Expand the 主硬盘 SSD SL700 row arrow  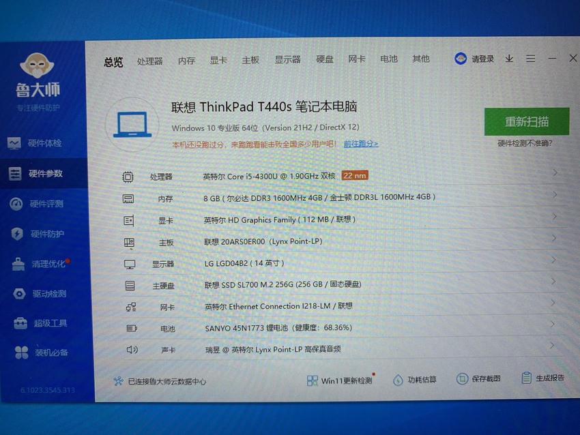coord(553,282)
